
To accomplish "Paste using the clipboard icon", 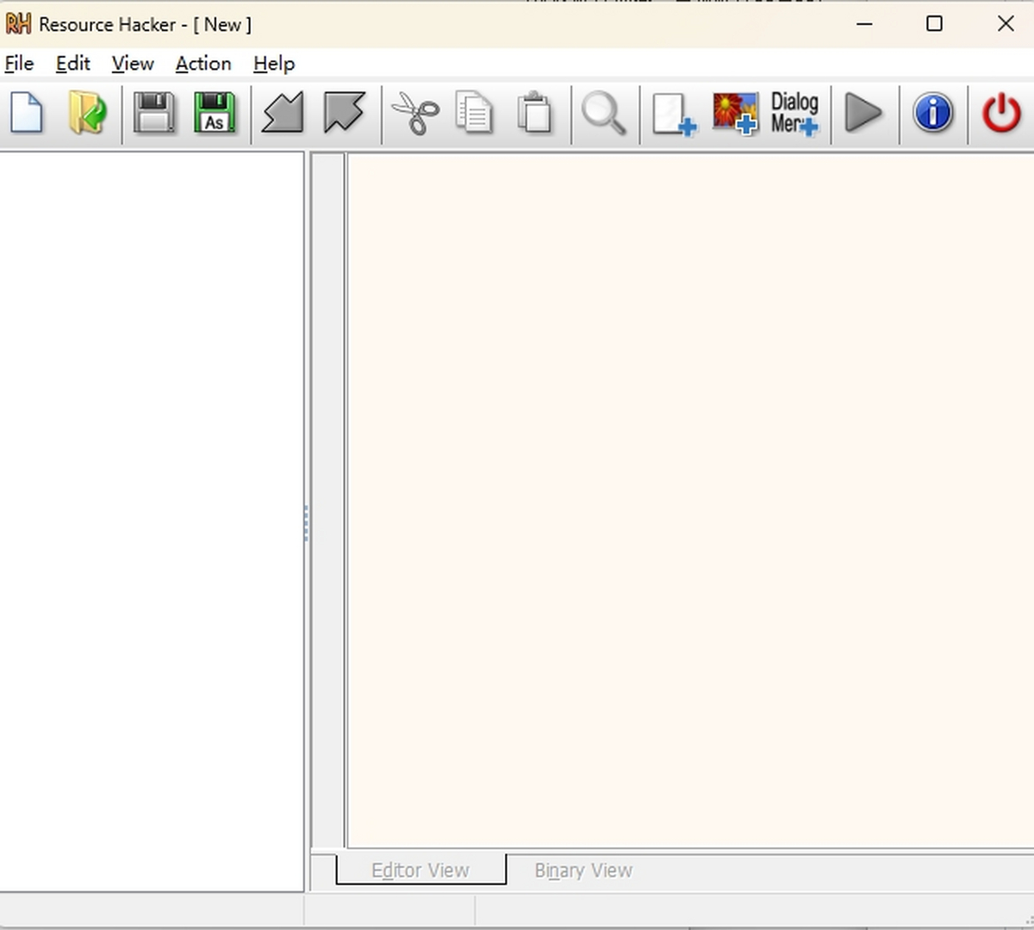I will coord(534,113).
